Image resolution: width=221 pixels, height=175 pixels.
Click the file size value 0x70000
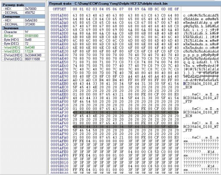[31, 9]
